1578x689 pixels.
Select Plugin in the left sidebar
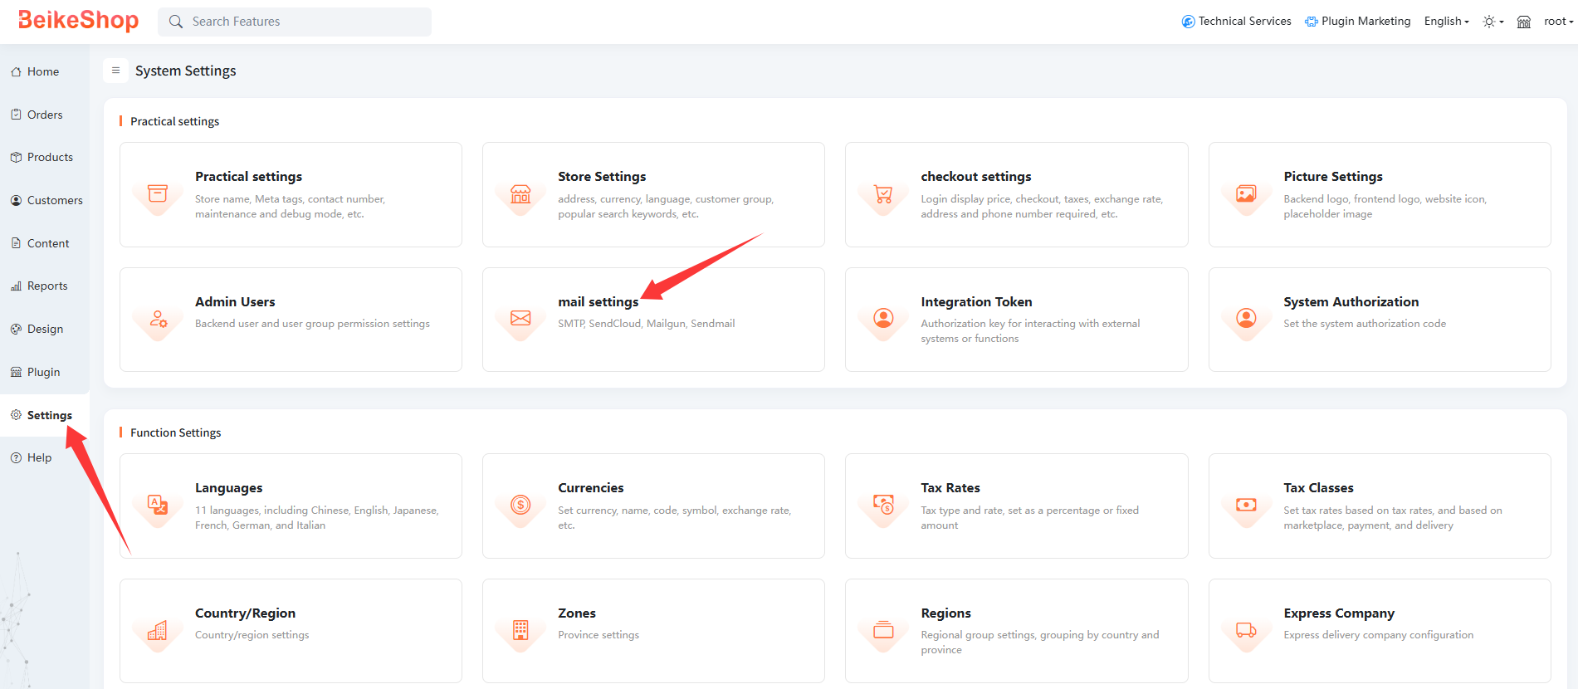pos(43,372)
